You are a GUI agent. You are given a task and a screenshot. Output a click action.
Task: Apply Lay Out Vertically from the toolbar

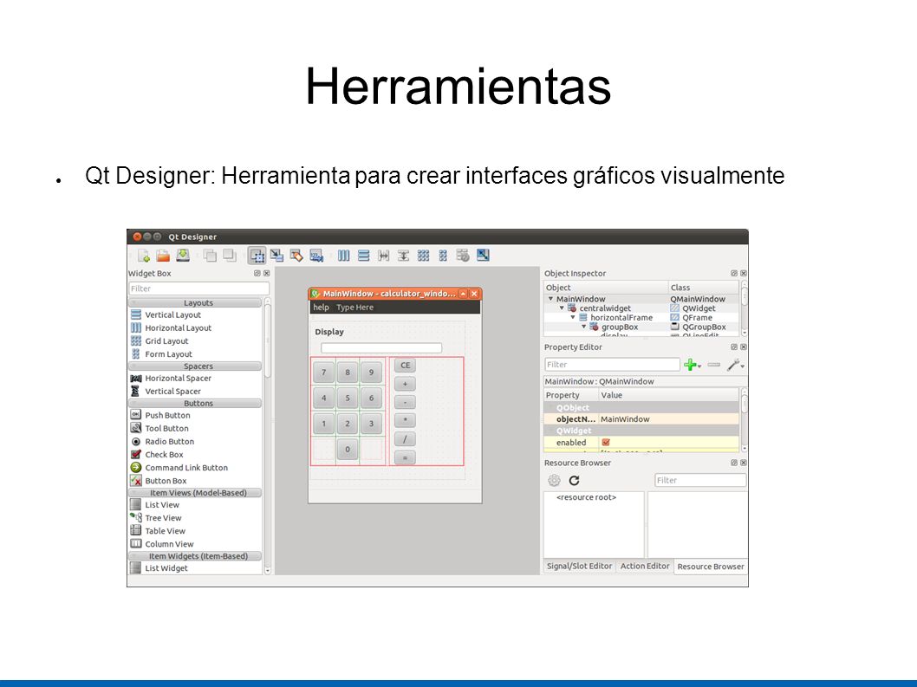point(364,256)
